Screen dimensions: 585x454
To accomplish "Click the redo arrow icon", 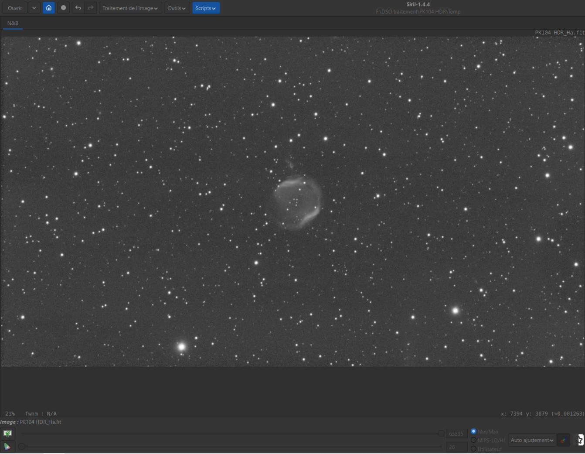I will coord(91,8).
